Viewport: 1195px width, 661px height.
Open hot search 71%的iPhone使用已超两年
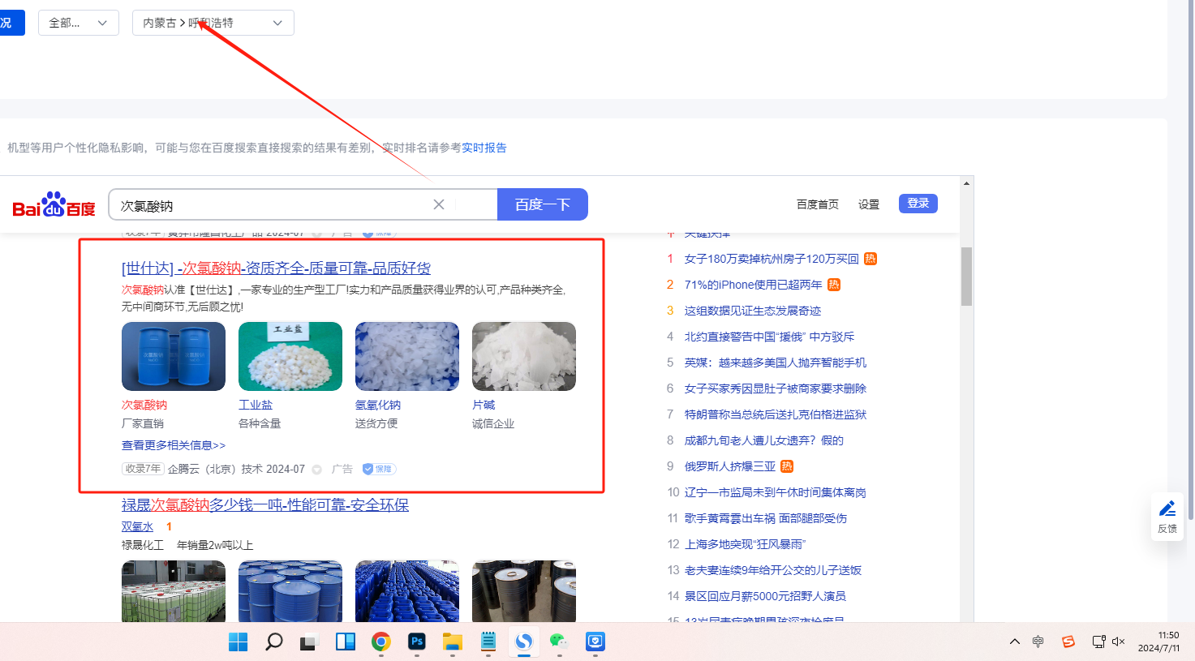click(x=754, y=285)
